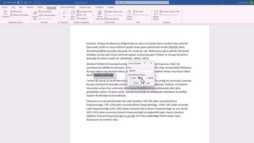Click the user account avatar
The height and width of the screenshot is (143, 254).
pos(251,3)
